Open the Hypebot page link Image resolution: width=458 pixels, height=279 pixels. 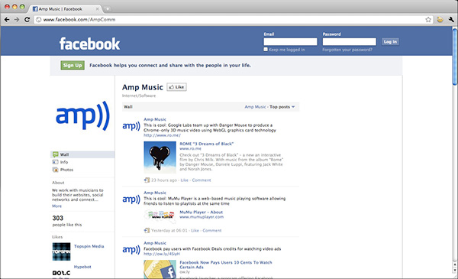point(82,267)
